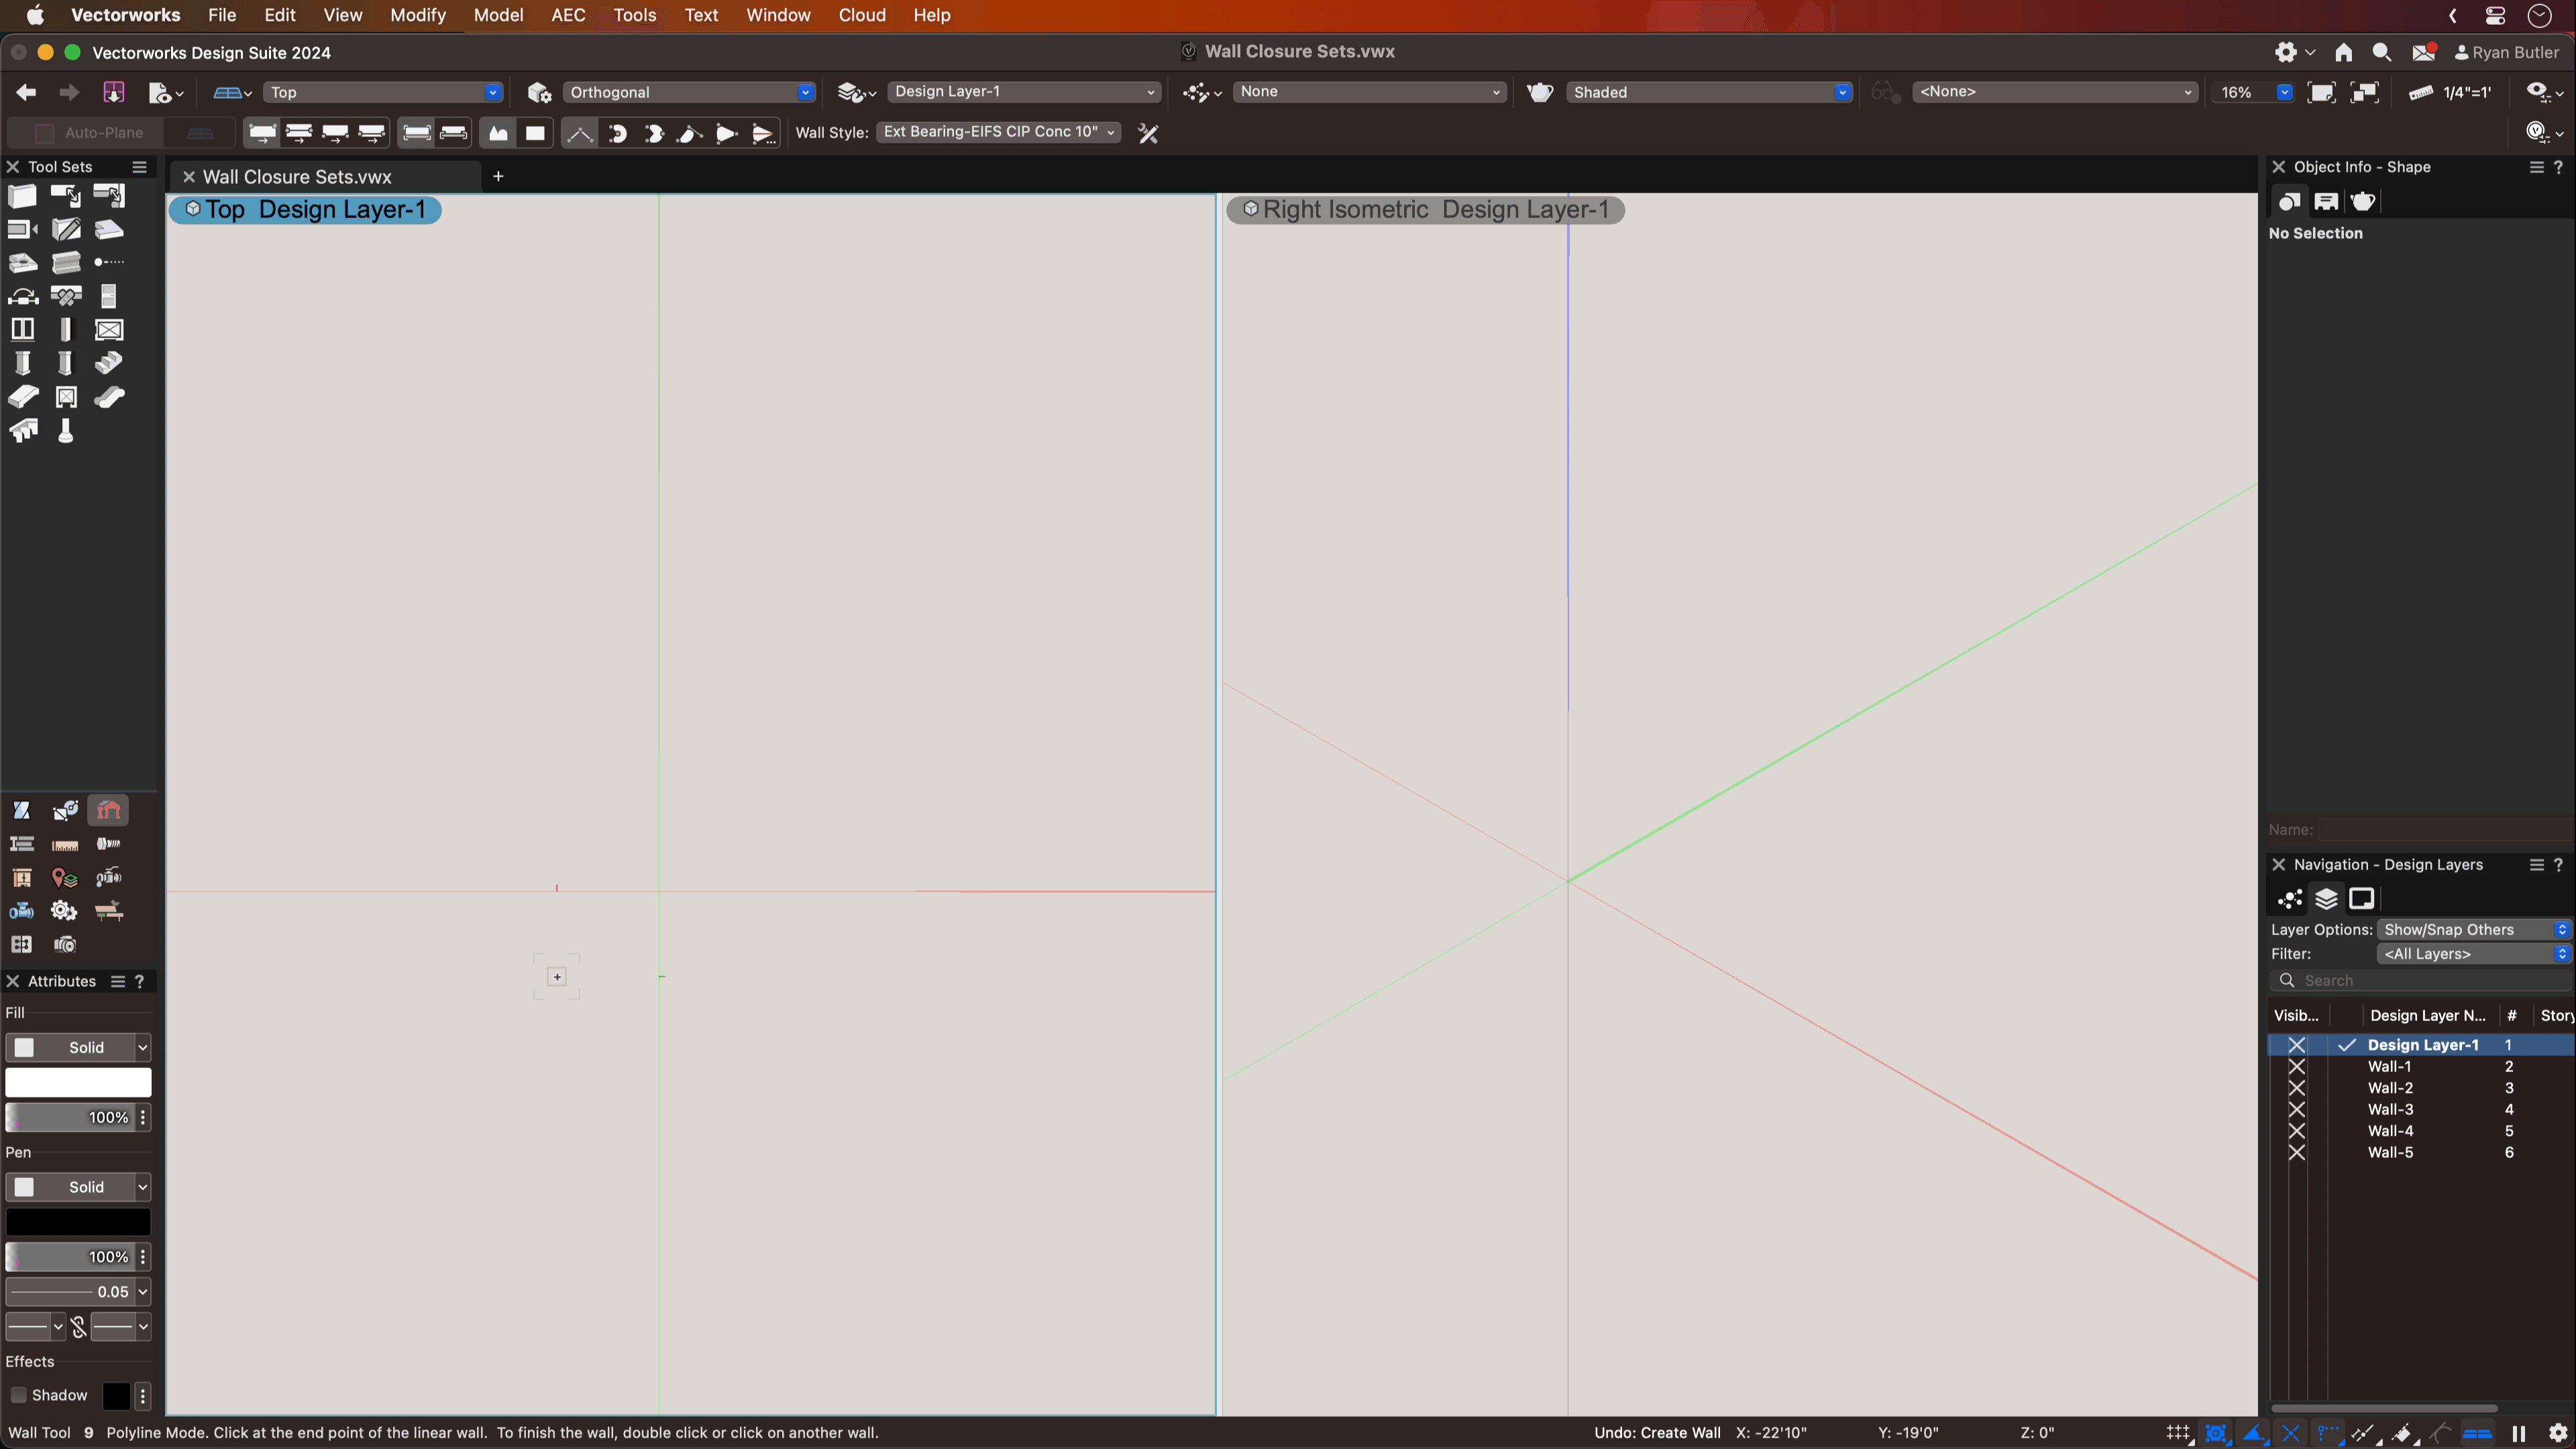Screen dimensions: 2576x1449
Task: Open the Model menu
Action: coord(498,15)
